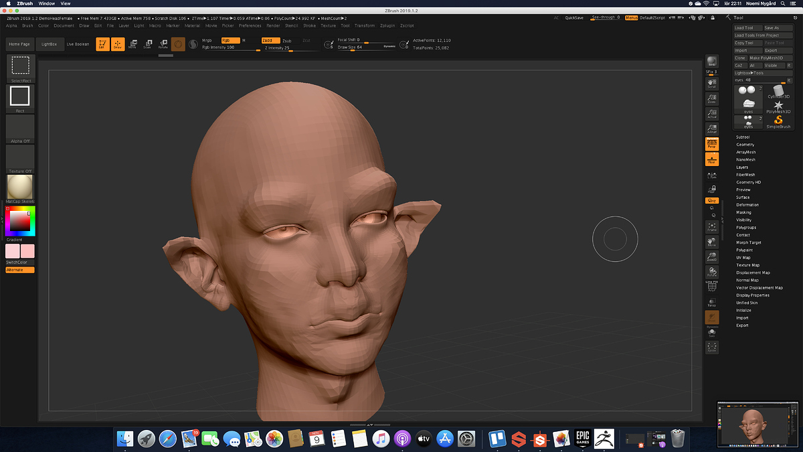Click the BPR render button
The image size is (803, 452).
712,62
